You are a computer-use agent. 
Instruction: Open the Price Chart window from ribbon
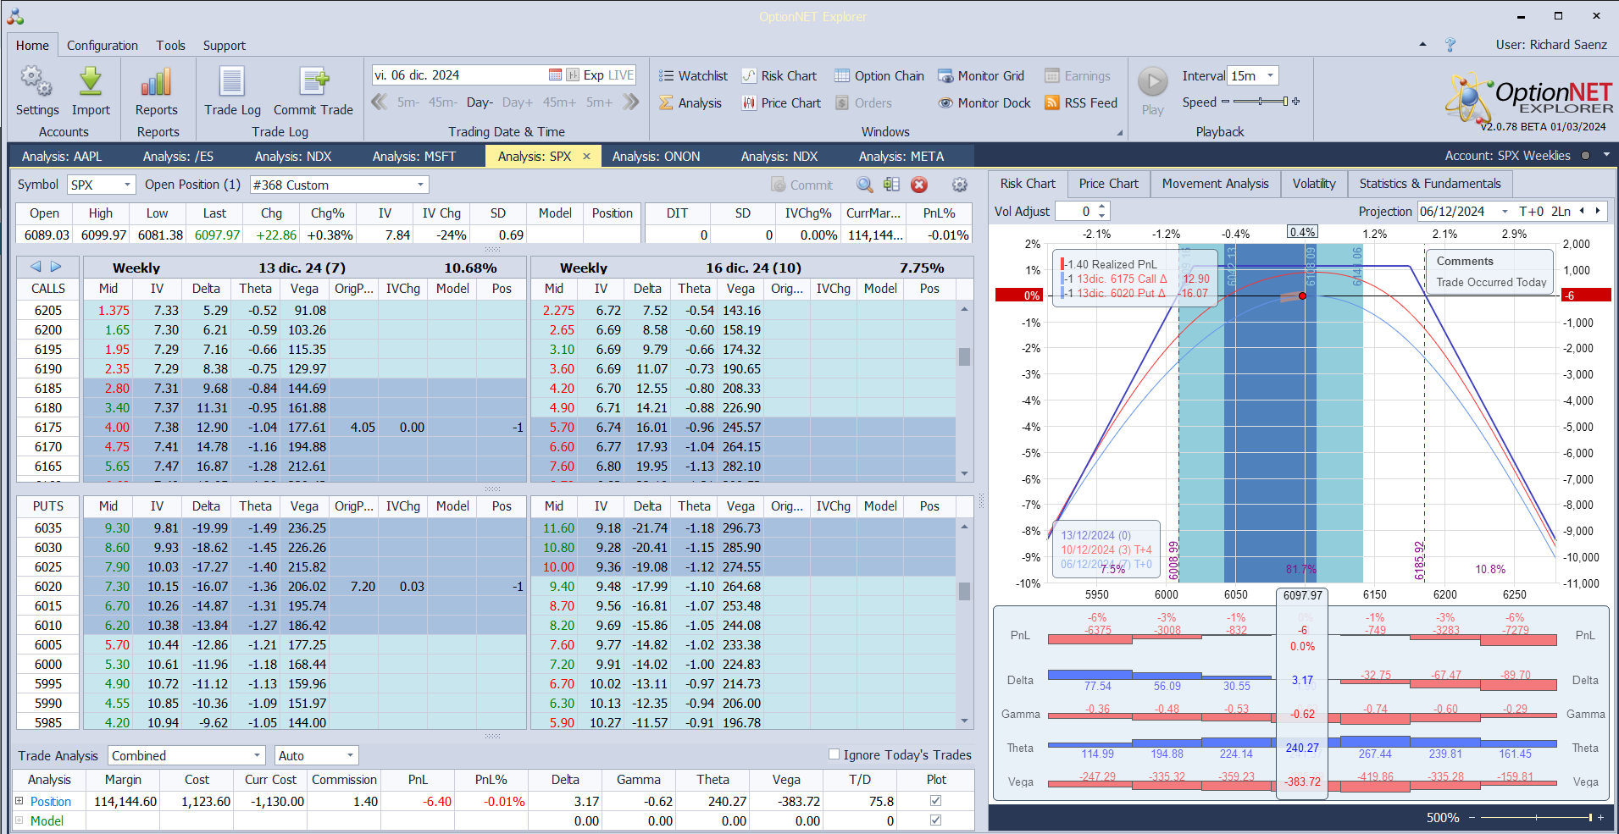point(781,102)
